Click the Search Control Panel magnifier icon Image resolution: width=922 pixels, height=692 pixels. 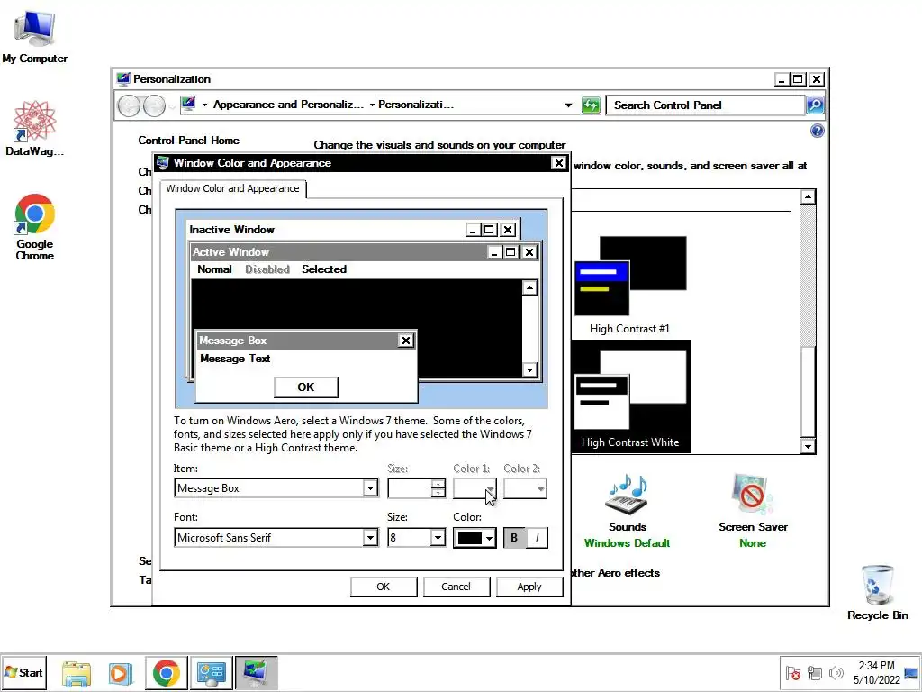tap(814, 105)
